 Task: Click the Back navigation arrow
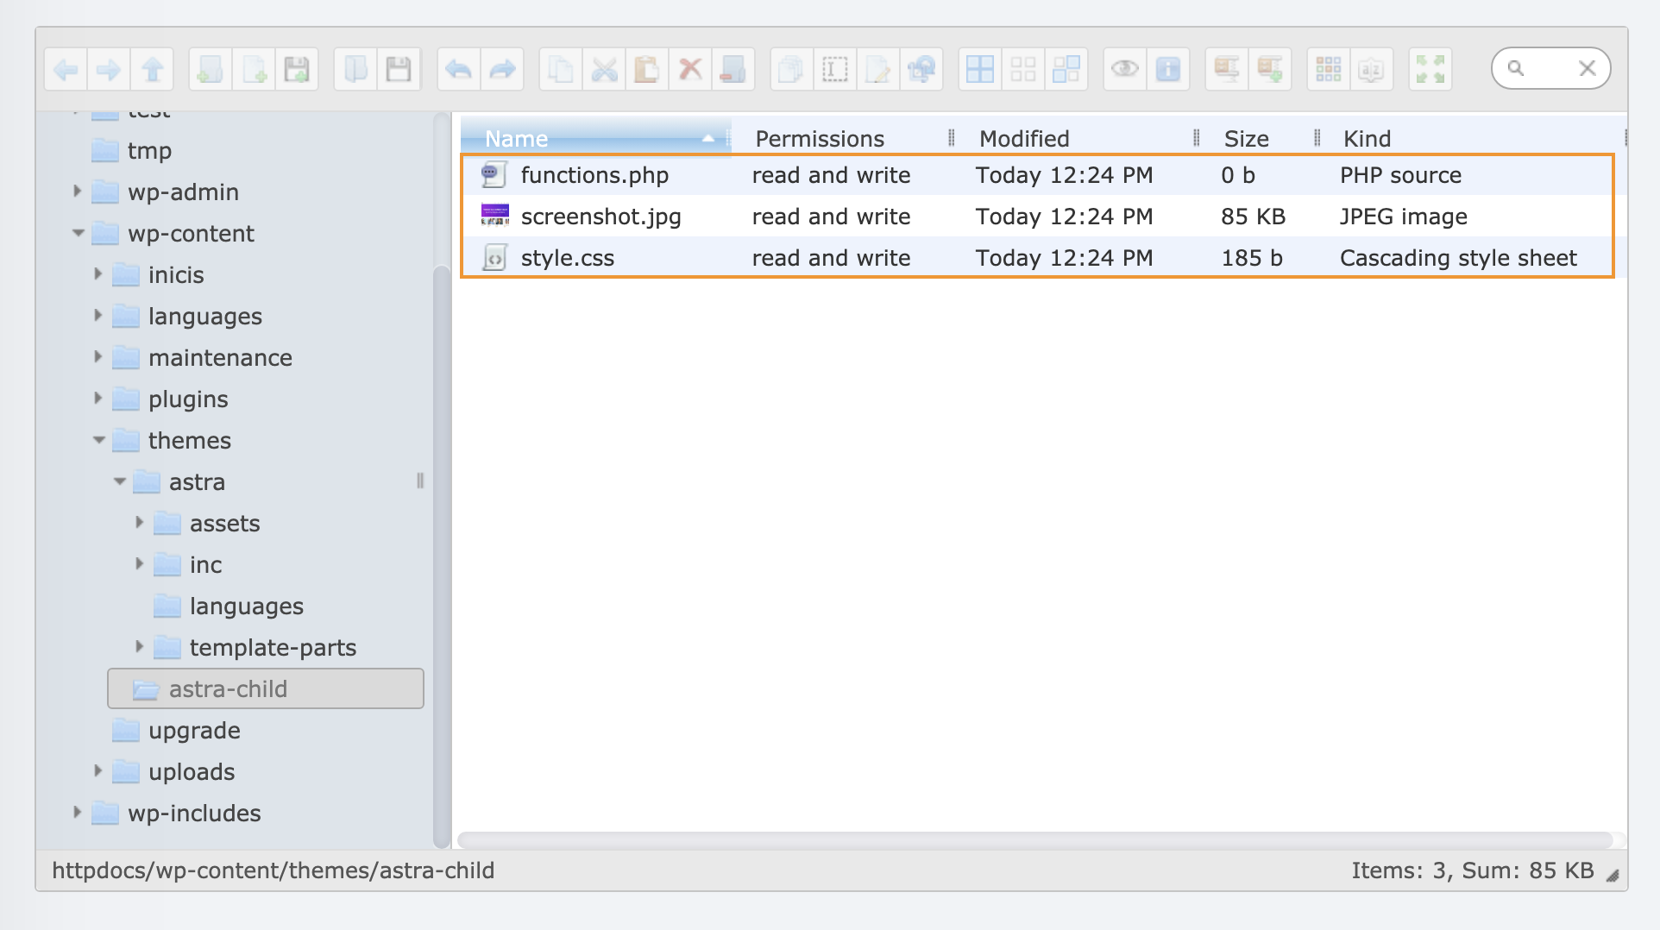(x=66, y=69)
